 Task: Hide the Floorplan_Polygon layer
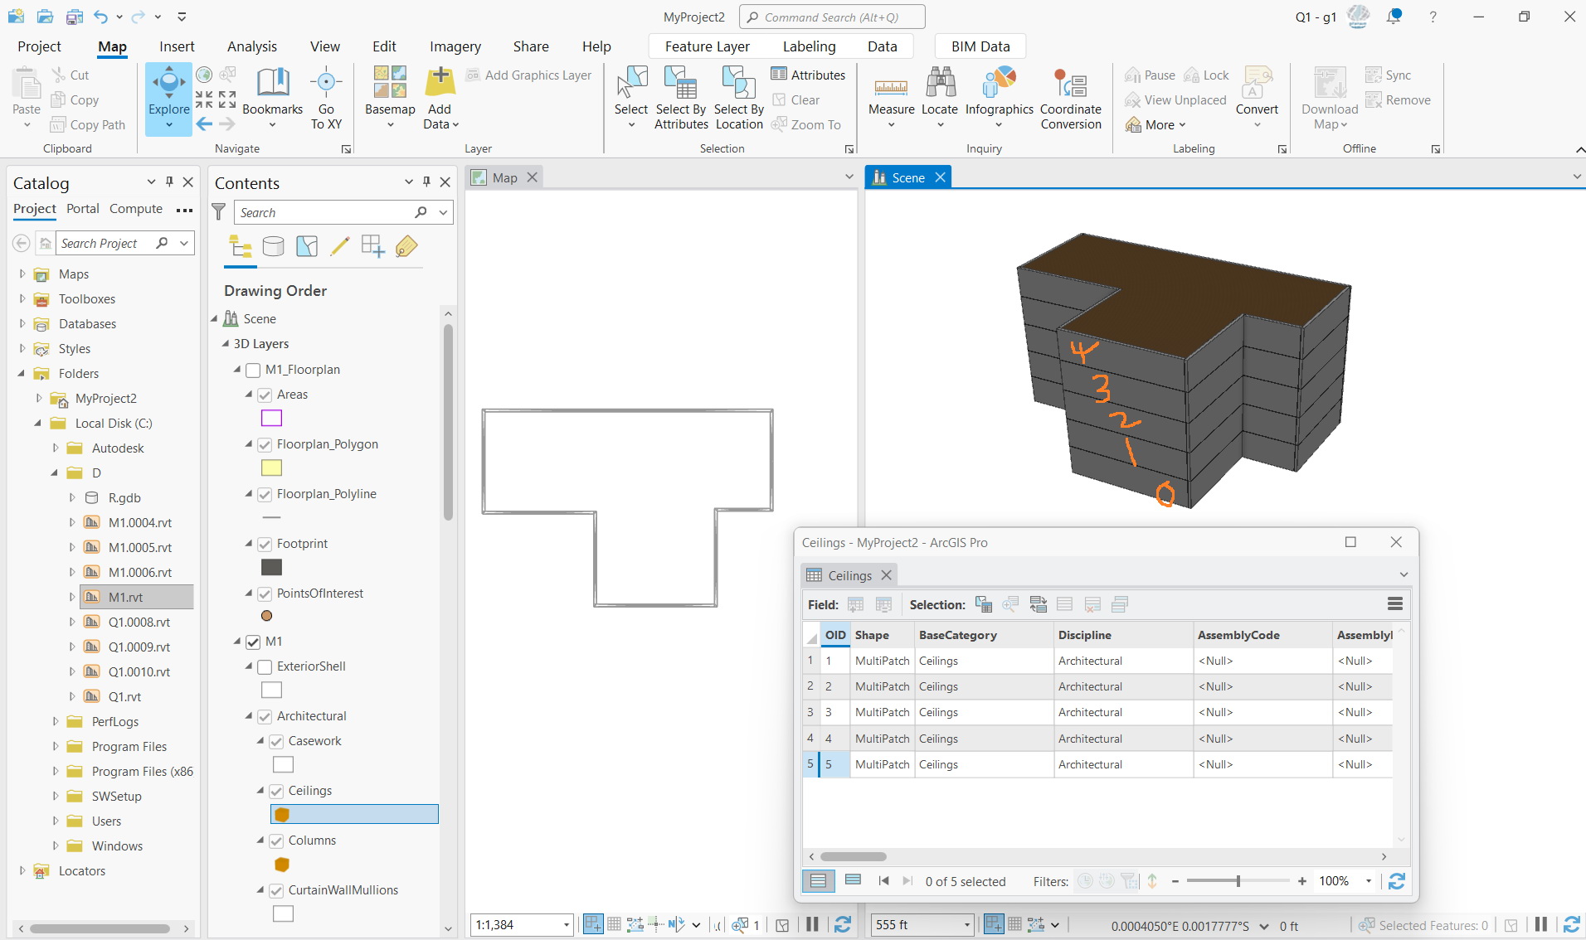pos(263,444)
